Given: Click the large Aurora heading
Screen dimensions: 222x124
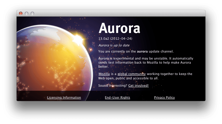Looking at the screenshot, I should click(x=119, y=28).
